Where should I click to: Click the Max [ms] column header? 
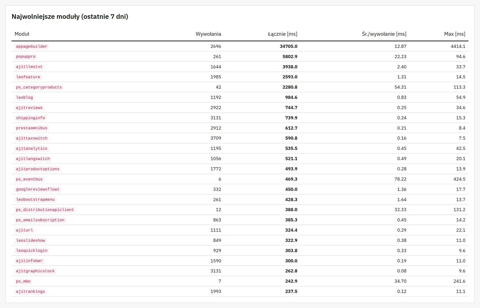click(x=454, y=34)
